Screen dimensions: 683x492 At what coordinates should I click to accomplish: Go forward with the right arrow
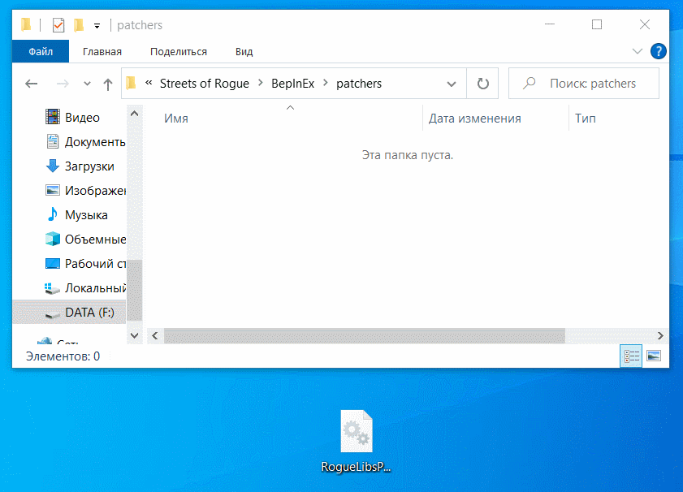pos(63,83)
